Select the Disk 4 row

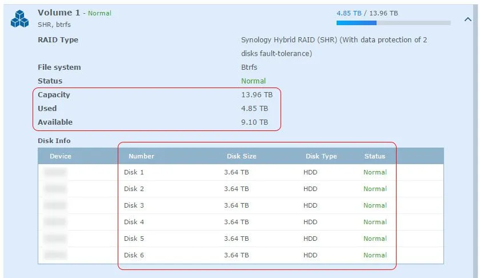point(241,222)
